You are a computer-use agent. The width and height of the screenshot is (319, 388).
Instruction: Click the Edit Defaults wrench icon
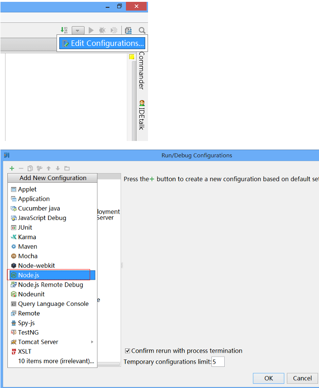pos(40,168)
